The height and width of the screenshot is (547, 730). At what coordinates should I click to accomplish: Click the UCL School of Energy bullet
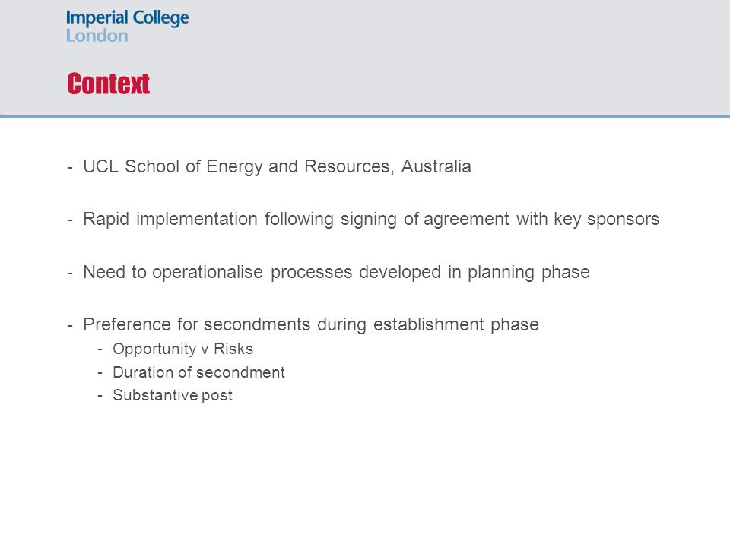pos(277,166)
